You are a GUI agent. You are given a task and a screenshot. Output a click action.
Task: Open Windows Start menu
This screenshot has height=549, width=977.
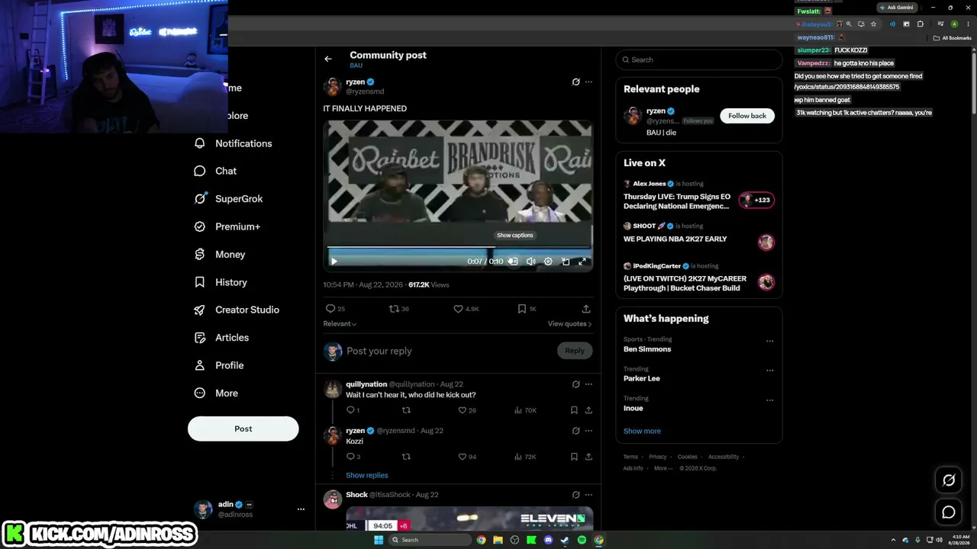point(378,540)
